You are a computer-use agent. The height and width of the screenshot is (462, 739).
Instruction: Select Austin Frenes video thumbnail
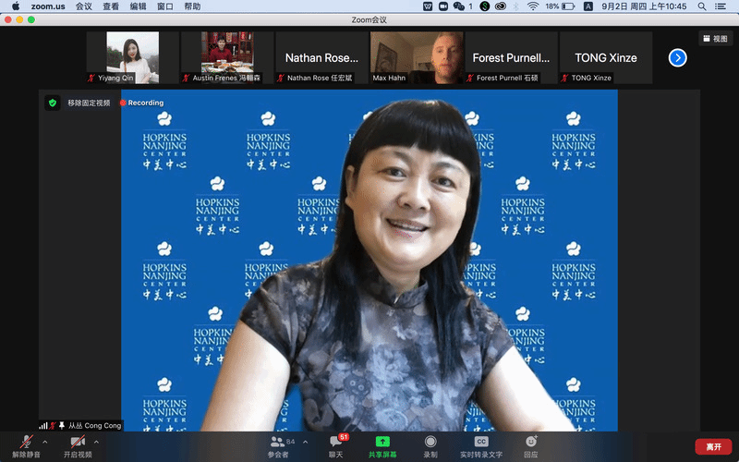(227, 57)
